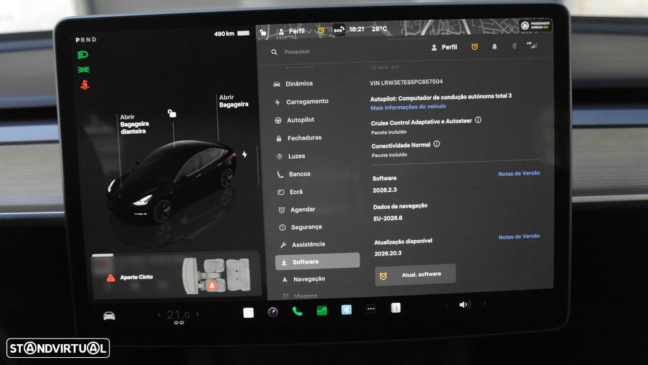The image size is (648, 365).
Task: Tap the 21.0 temperature display
Action: [179, 315]
